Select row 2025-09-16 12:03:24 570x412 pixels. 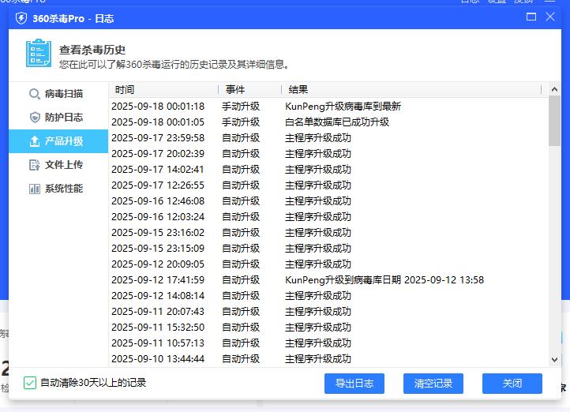328,217
